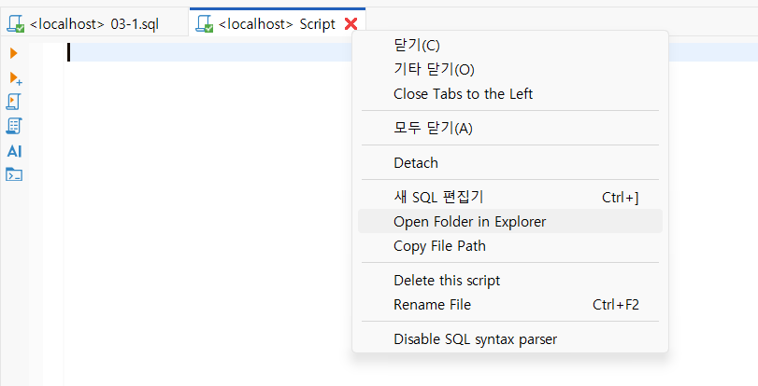Viewport: 758px width, 386px height.
Task: Switch to the 03-1.sql tab
Action: [93, 24]
